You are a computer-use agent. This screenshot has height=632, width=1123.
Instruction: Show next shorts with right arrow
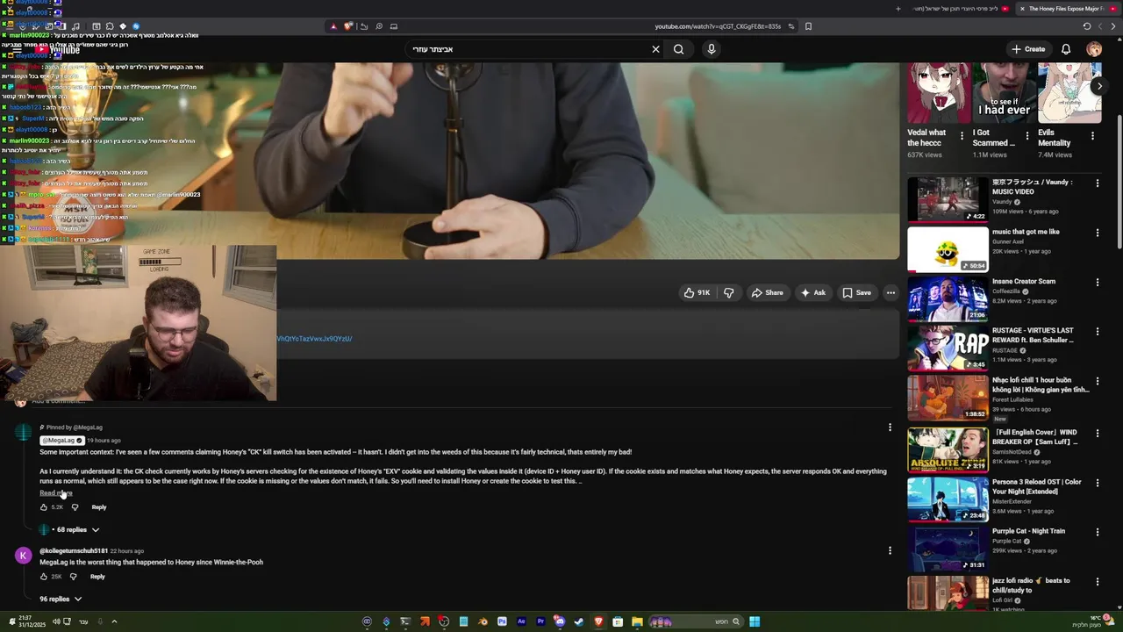(1099, 86)
